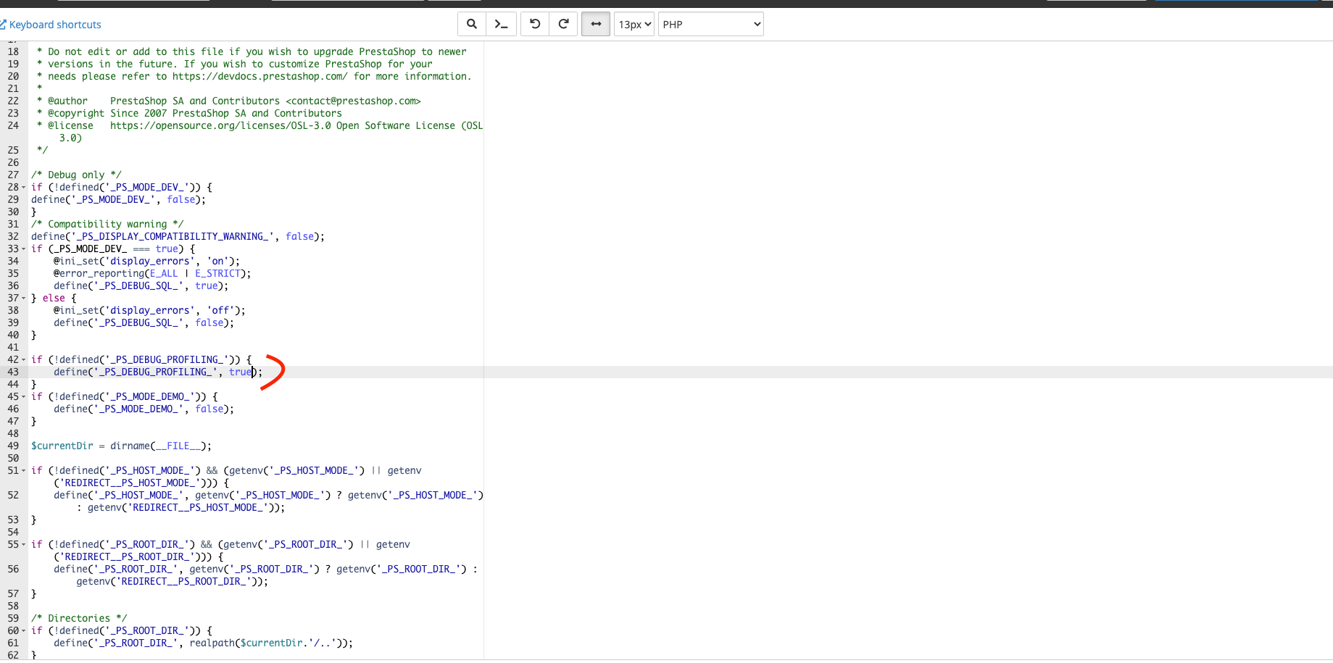
Task: Fold the if block at line 33
Action: click(24, 249)
